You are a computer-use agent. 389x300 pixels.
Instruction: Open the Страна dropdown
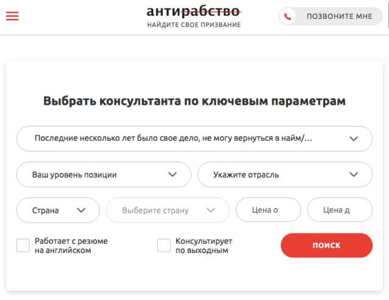58,210
